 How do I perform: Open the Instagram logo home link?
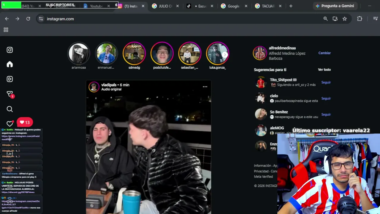10,50
